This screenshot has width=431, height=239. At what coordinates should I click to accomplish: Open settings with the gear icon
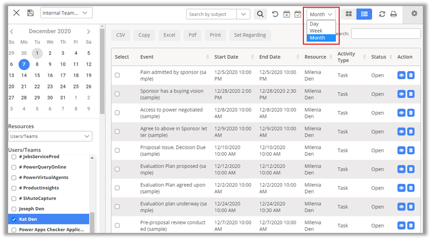pyautogui.click(x=414, y=13)
